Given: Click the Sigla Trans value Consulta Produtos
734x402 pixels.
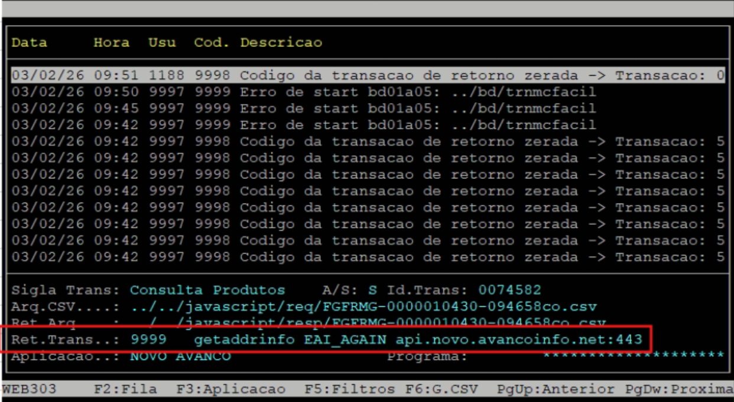Looking at the screenshot, I should [x=207, y=290].
